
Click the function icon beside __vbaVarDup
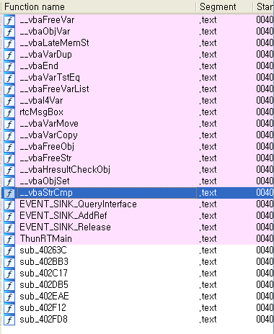[9, 55]
